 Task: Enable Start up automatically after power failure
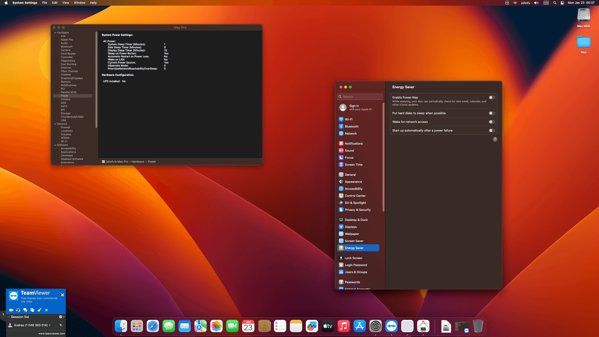[492, 131]
